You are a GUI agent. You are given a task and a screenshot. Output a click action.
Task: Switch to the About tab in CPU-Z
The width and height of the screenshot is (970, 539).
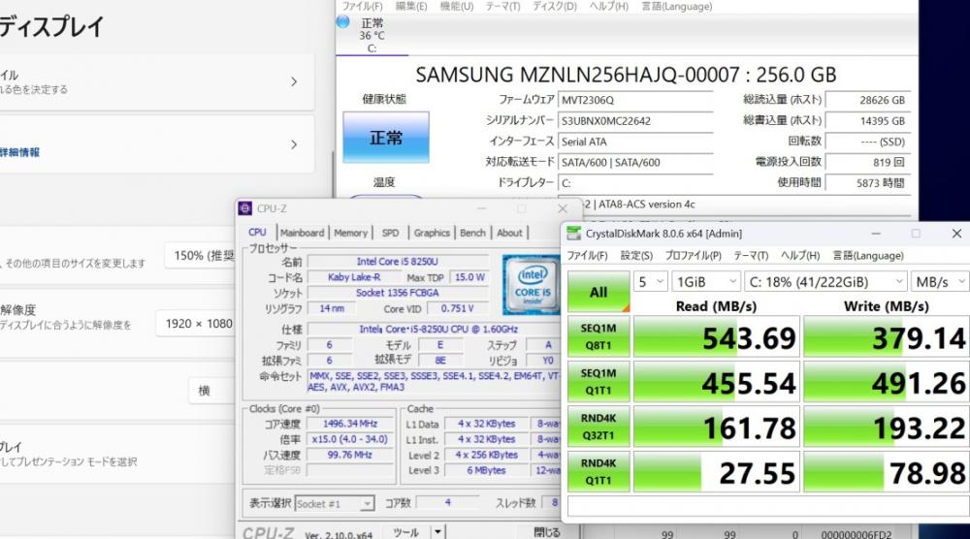coord(510,233)
